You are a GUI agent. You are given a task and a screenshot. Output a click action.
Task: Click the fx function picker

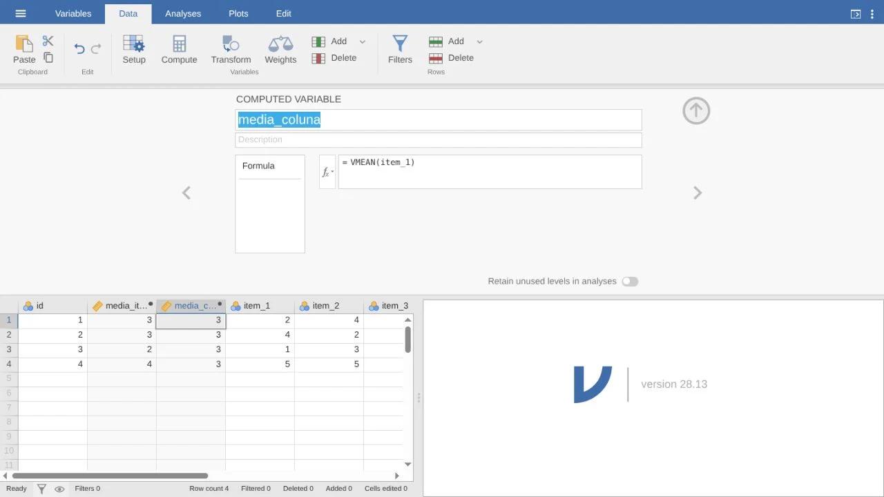pyautogui.click(x=327, y=172)
